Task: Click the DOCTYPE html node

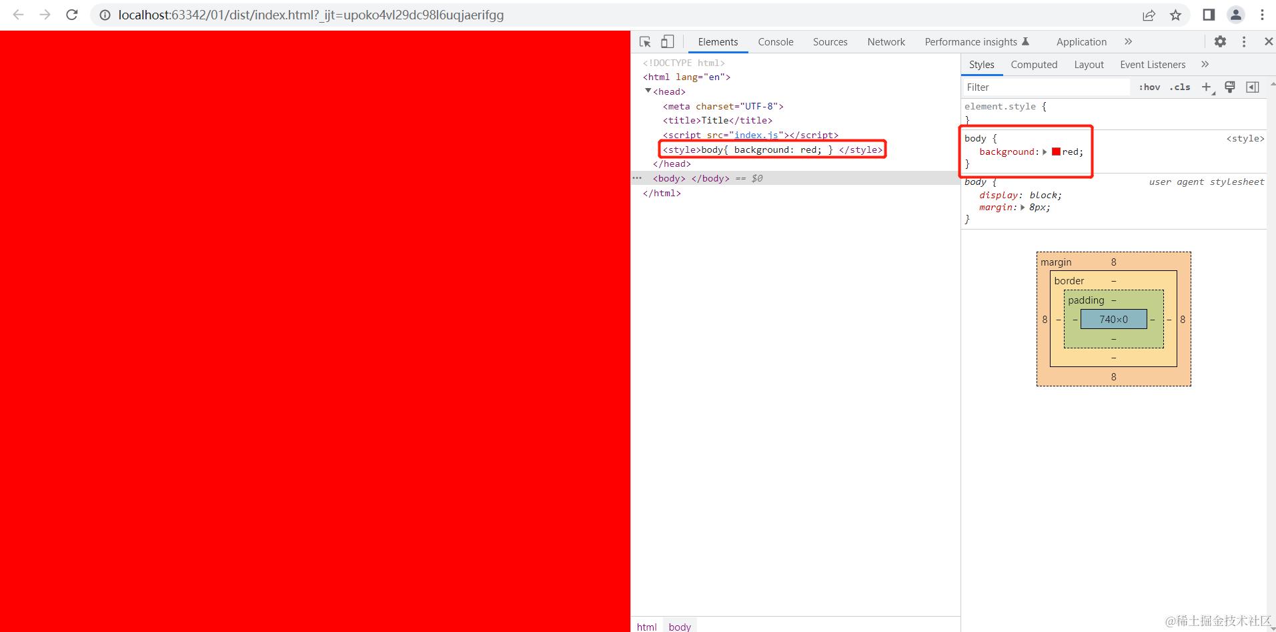Action: (684, 63)
